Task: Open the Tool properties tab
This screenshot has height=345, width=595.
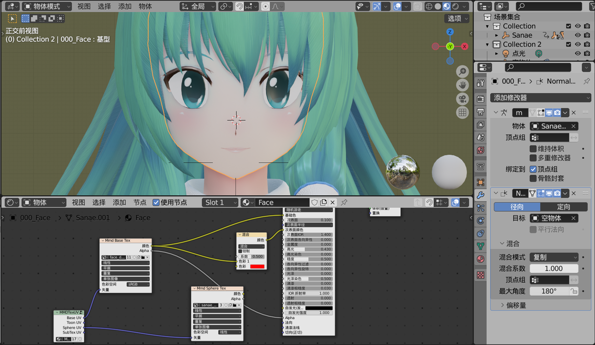Action: pyautogui.click(x=480, y=83)
